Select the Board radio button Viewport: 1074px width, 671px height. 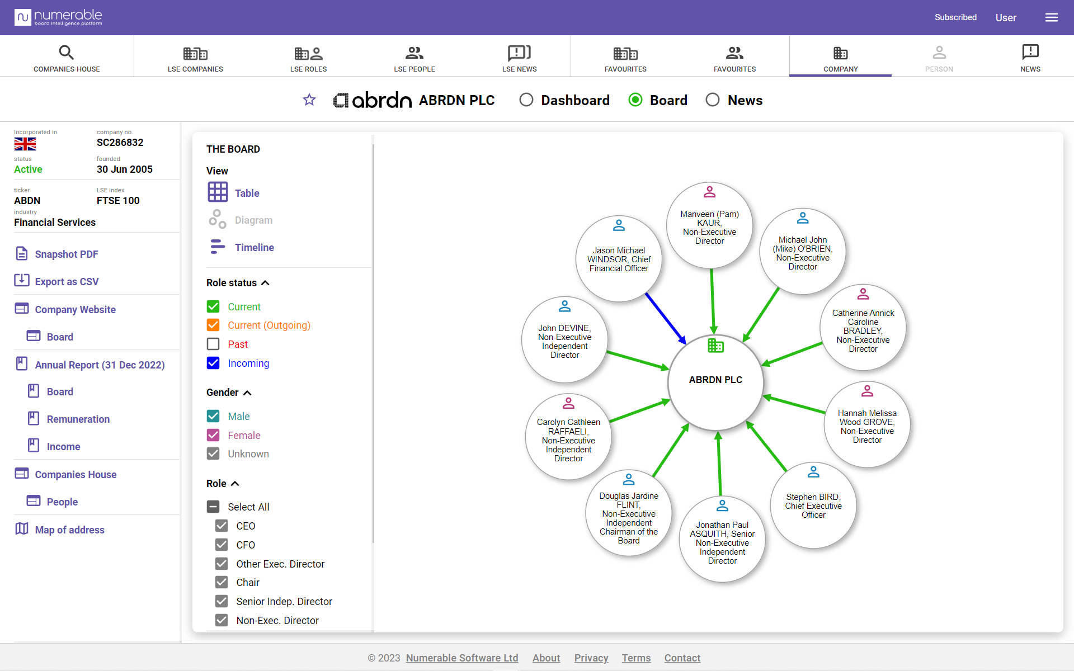point(635,100)
